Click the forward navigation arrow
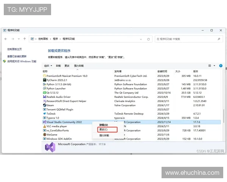The height and width of the screenshot is (182, 227). [13, 39]
